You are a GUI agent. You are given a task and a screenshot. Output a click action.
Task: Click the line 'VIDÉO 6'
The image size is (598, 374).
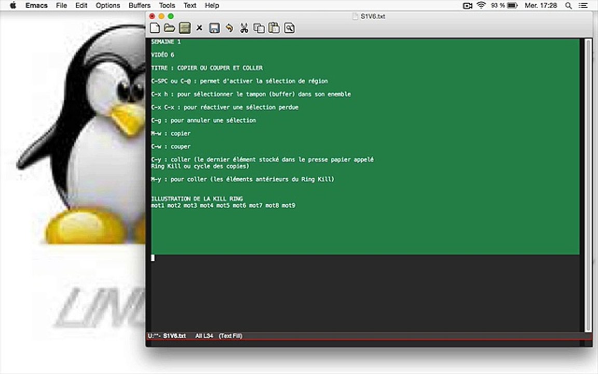pos(162,55)
